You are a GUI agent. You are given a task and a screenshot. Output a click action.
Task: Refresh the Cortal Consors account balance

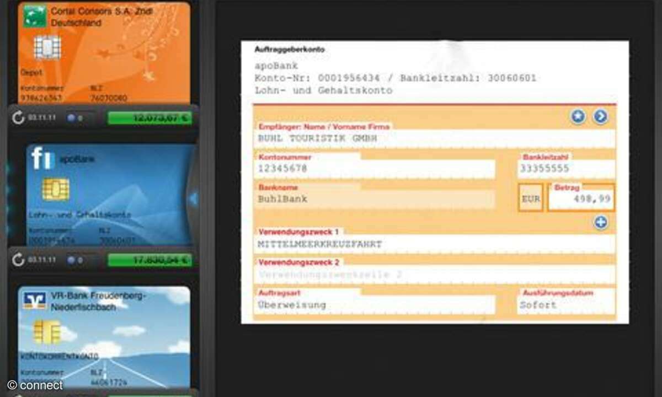pos(19,117)
